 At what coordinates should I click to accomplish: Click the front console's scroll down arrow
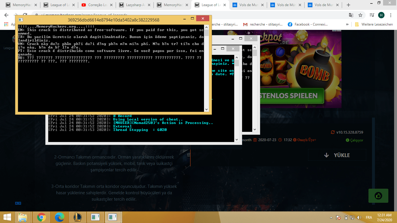pyautogui.click(x=207, y=109)
